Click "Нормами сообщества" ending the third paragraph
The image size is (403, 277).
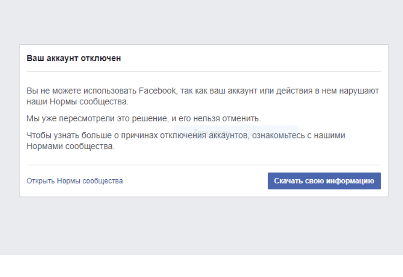tap(70, 146)
